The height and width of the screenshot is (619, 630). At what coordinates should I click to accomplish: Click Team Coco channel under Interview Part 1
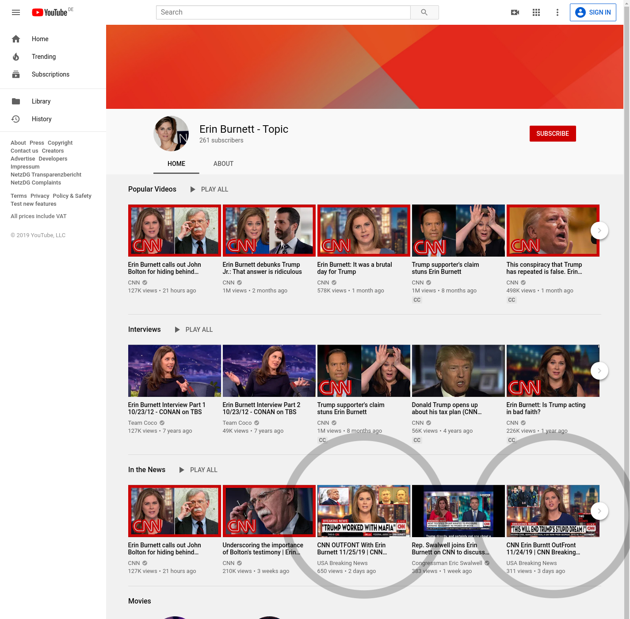tap(142, 423)
